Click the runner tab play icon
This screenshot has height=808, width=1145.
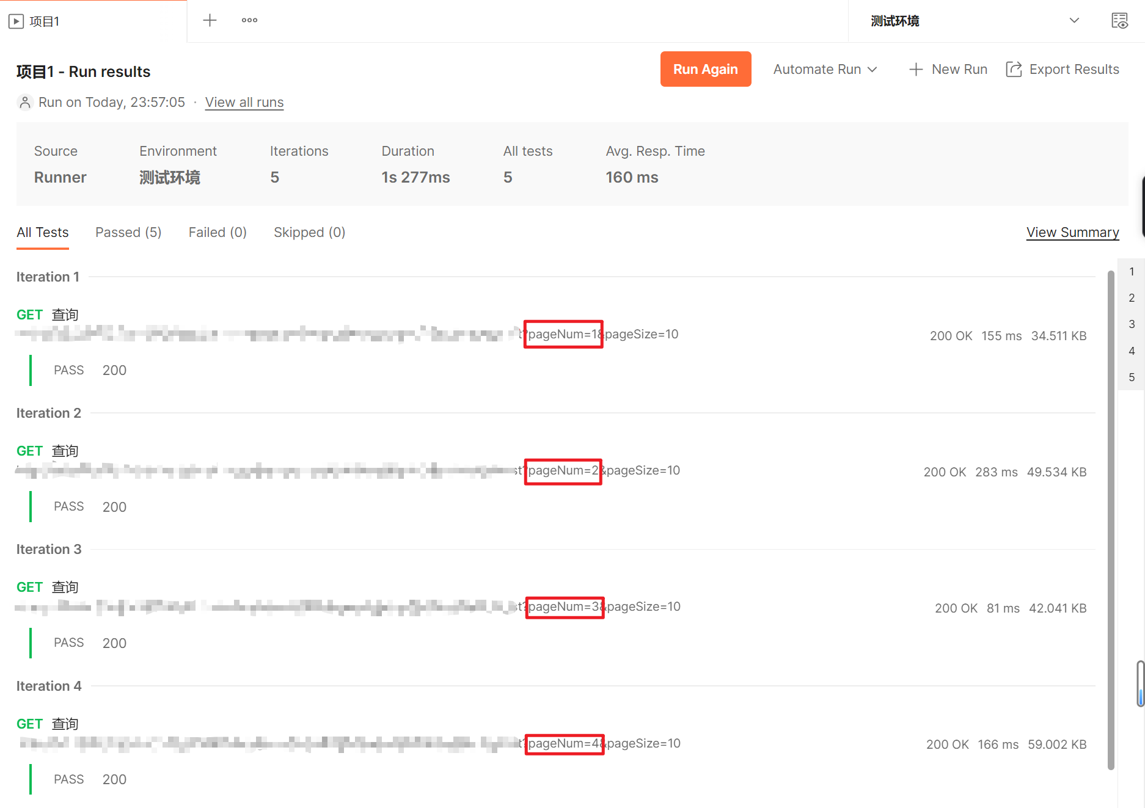[16, 21]
